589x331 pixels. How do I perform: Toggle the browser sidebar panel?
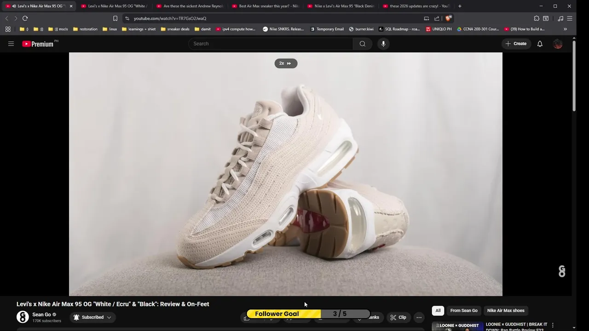tap(546, 18)
